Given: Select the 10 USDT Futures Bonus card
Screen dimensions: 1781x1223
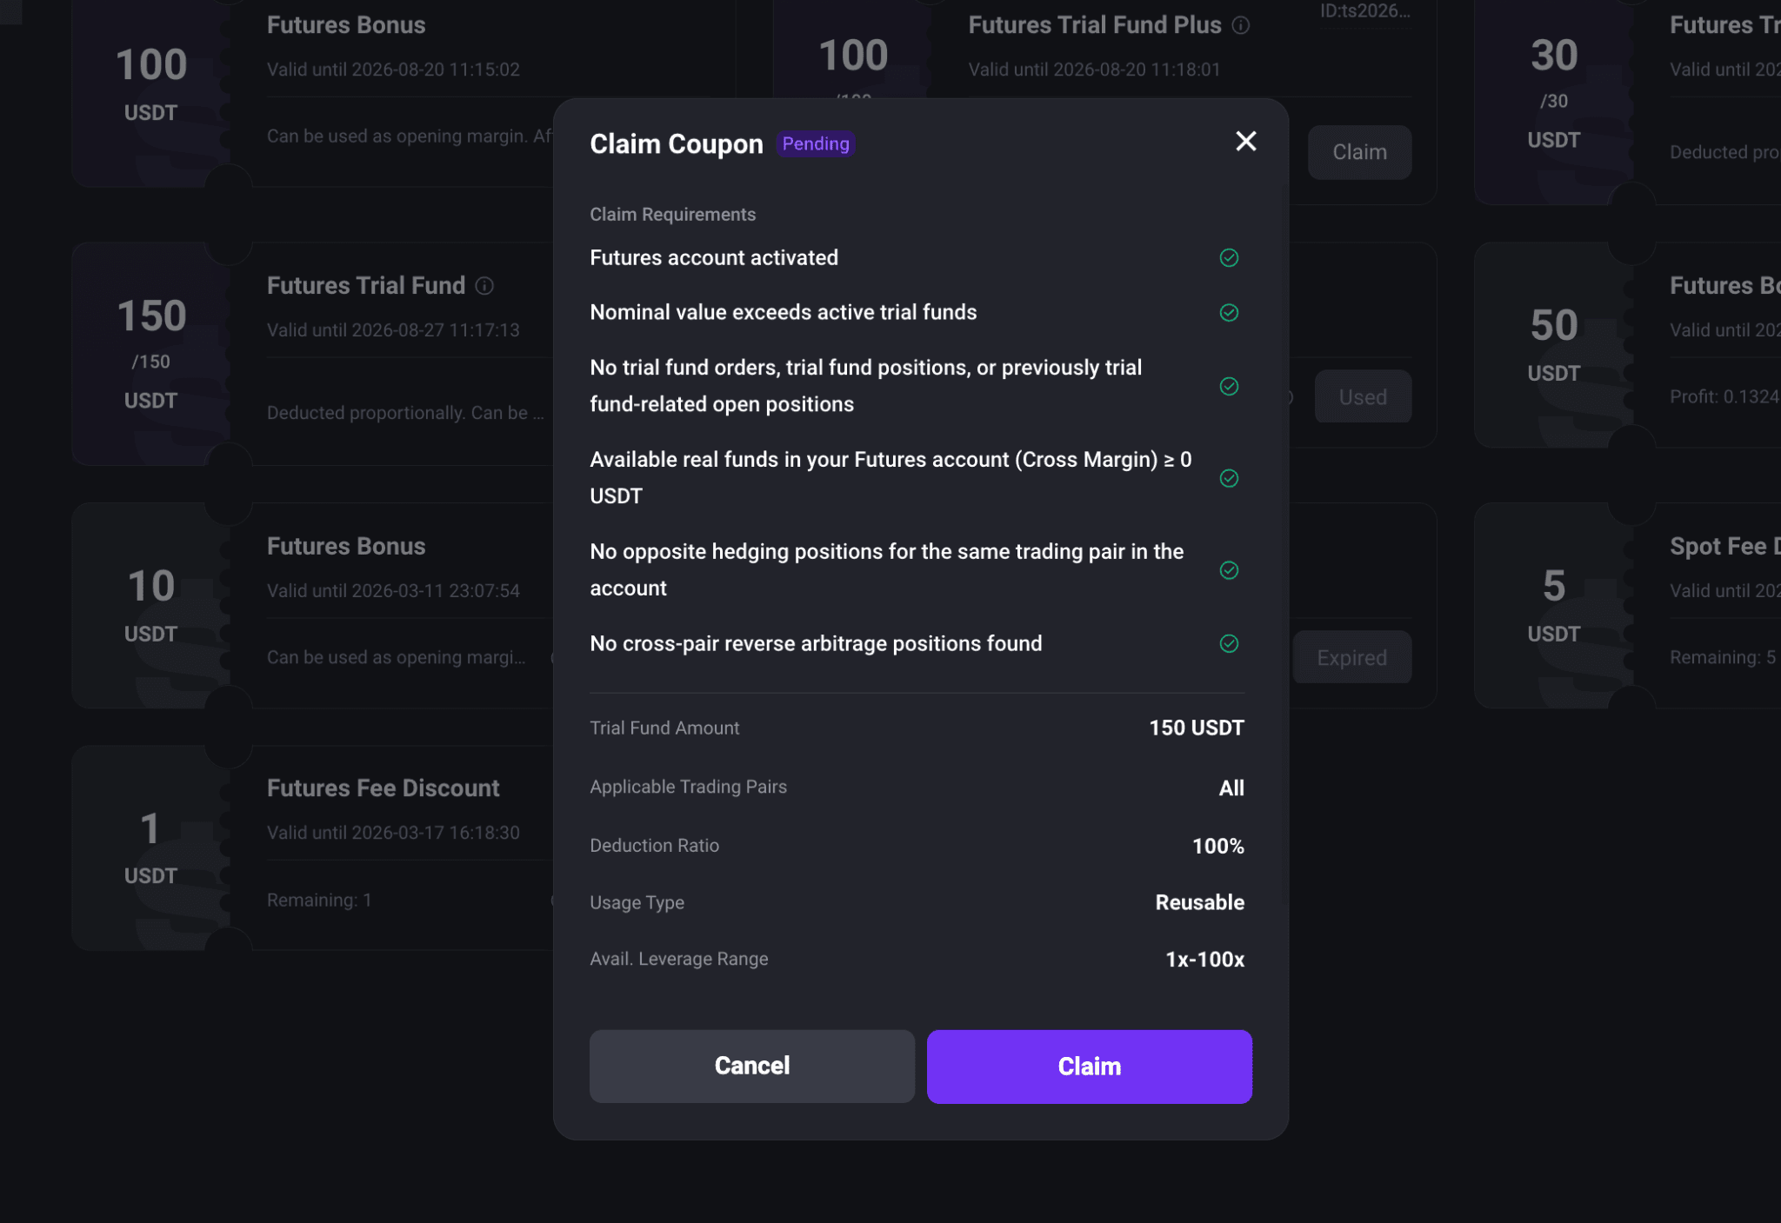Looking at the screenshot, I should tap(313, 606).
